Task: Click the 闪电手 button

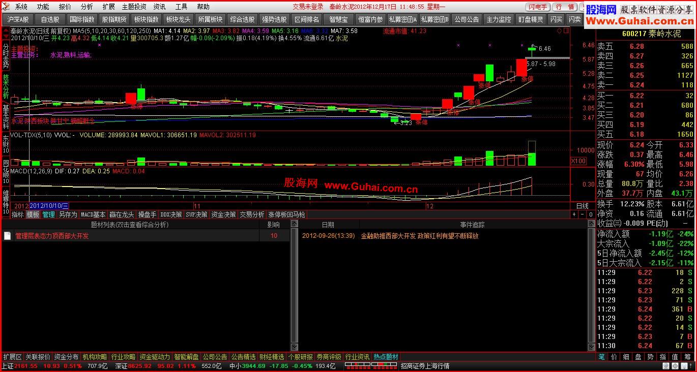Action: 538,7
